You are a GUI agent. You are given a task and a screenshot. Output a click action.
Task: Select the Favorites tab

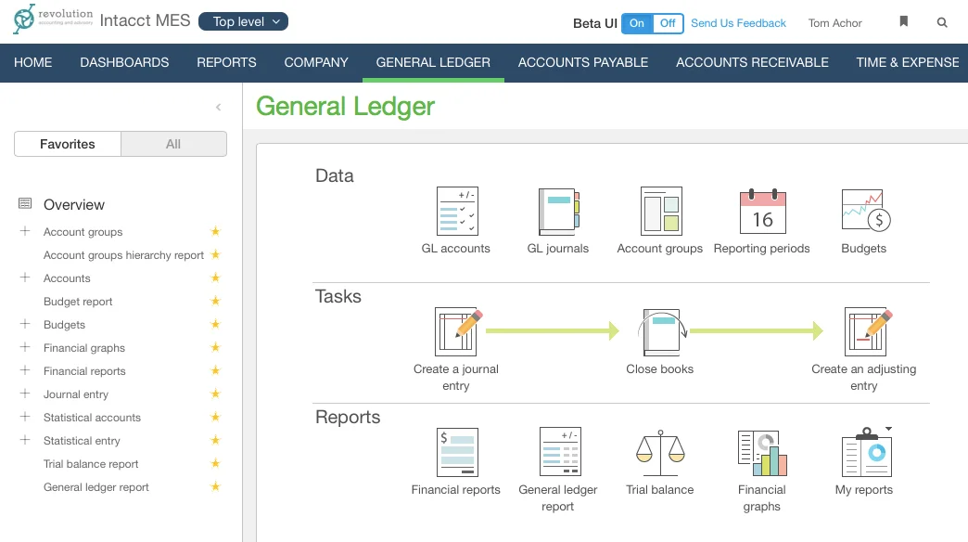[68, 144]
